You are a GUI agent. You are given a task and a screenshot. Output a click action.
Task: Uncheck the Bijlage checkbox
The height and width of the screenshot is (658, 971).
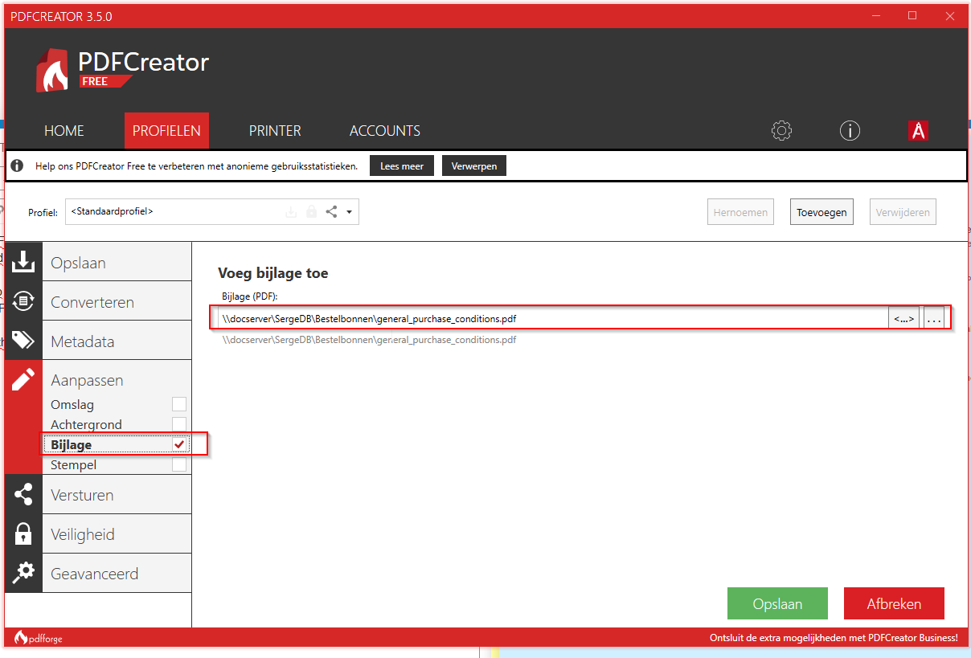pos(179,444)
